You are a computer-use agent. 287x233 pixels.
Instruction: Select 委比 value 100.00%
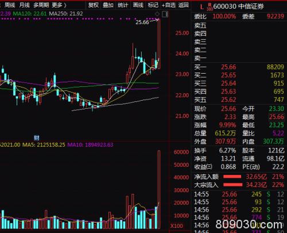point(224,16)
